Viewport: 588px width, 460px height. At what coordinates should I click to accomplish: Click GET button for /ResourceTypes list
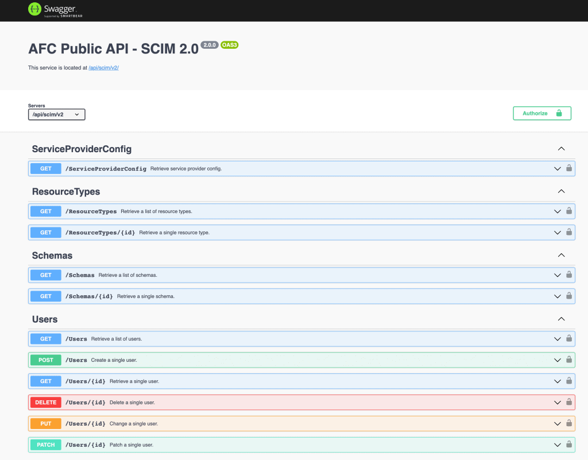pyautogui.click(x=46, y=211)
